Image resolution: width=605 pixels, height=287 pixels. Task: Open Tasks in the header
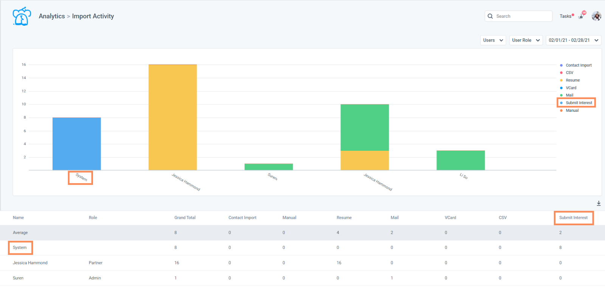[566, 16]
